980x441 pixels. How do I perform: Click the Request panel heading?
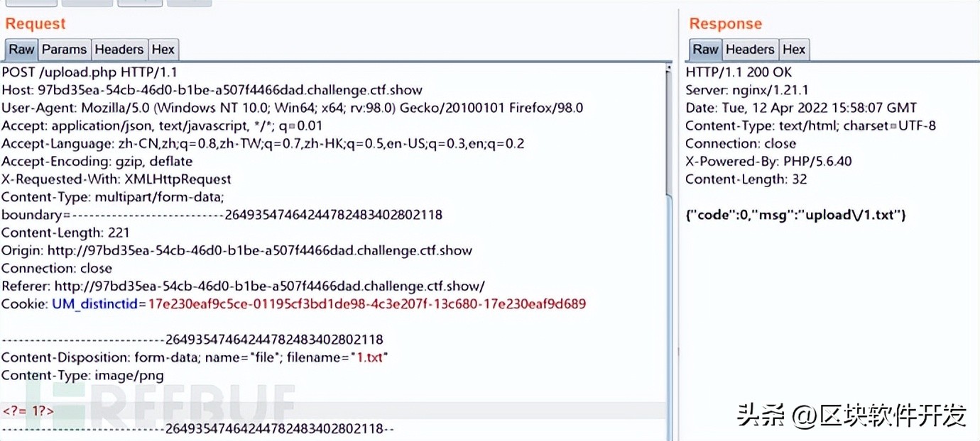pos(35,23)
